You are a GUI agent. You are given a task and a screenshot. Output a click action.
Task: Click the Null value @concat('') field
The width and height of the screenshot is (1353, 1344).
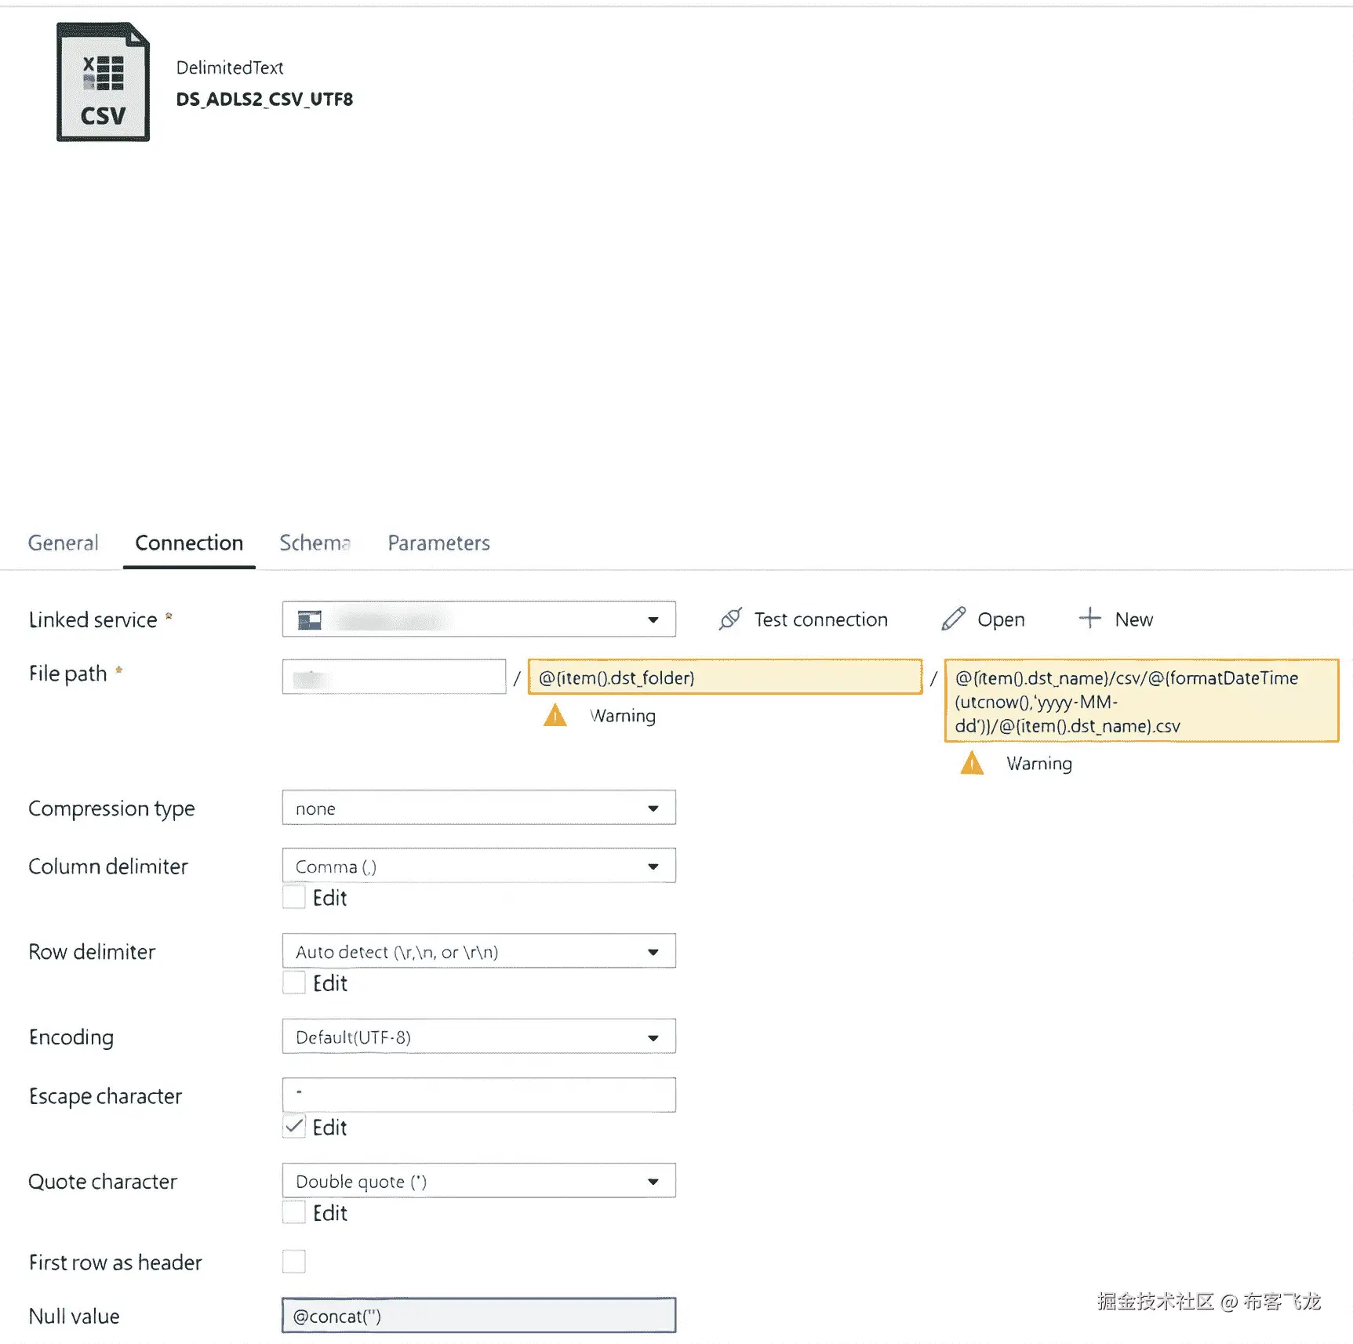pos(478,1315)
